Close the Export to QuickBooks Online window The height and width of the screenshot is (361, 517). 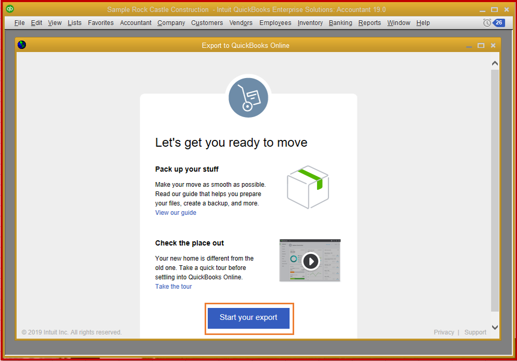pos(493,45)
